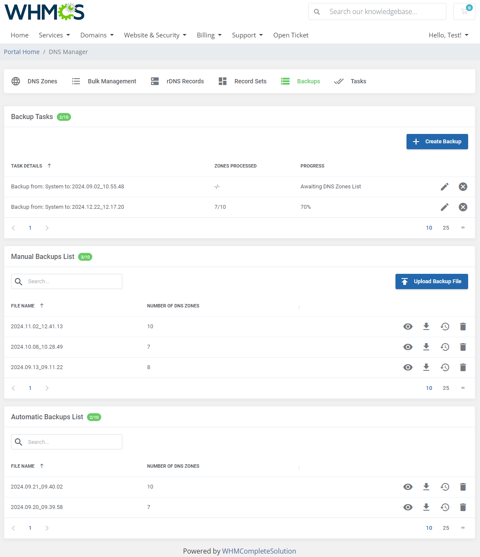Delete the 2024.09.13_09.11.22 manual backup
The image size is (480, 557).
[x=463, y=367]
